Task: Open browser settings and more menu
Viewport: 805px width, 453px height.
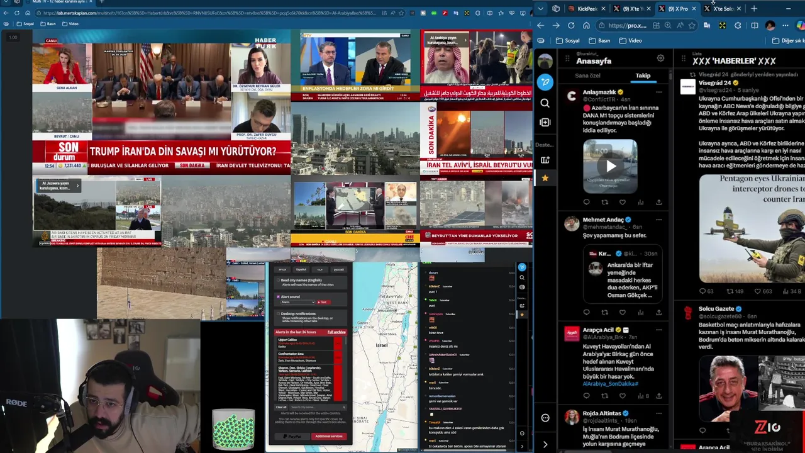Action: coord(786,25)
